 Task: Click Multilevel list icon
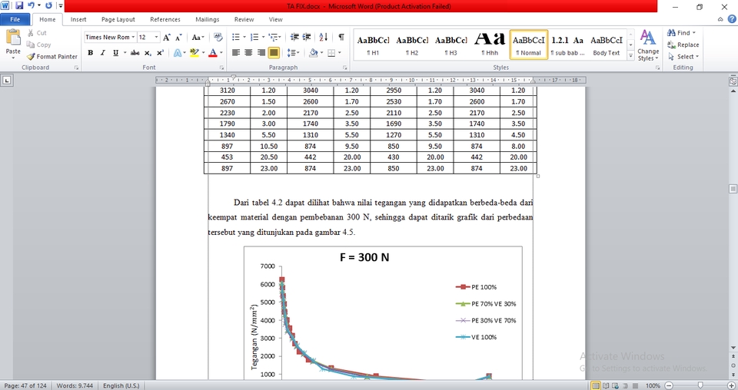click(274, 37)
